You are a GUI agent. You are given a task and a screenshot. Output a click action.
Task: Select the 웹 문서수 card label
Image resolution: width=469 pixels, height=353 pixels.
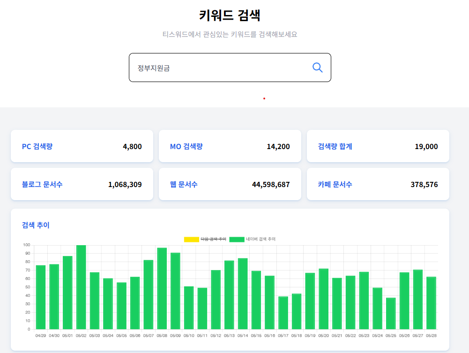[x=184, y=184]
